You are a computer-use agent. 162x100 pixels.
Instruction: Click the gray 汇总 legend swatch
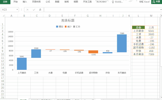click(74, 27)
